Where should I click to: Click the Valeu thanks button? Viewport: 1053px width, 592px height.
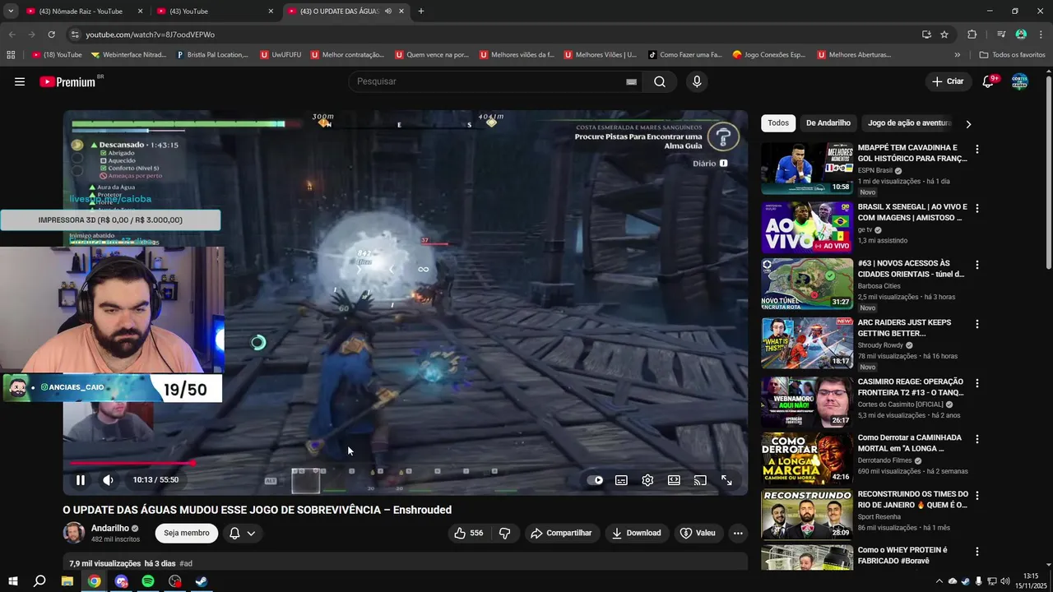[x=698, y=533]
